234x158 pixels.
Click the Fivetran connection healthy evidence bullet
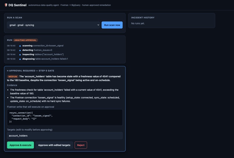pyautogui.click(x=65, y=99)
